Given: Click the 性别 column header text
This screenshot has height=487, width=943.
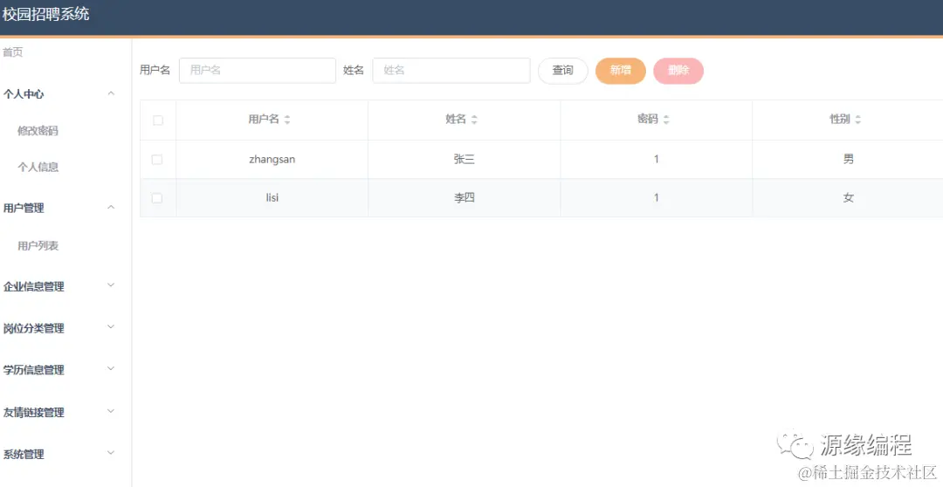Looking at the screenshot, I should click(840, 119).
